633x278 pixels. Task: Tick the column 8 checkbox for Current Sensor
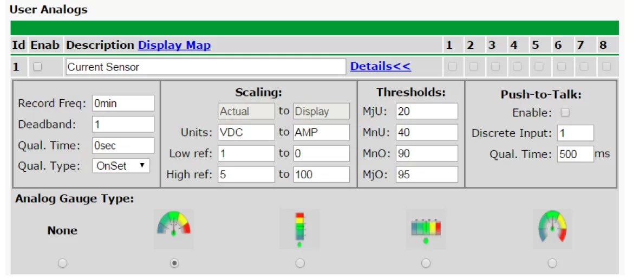tap(606, 67)
